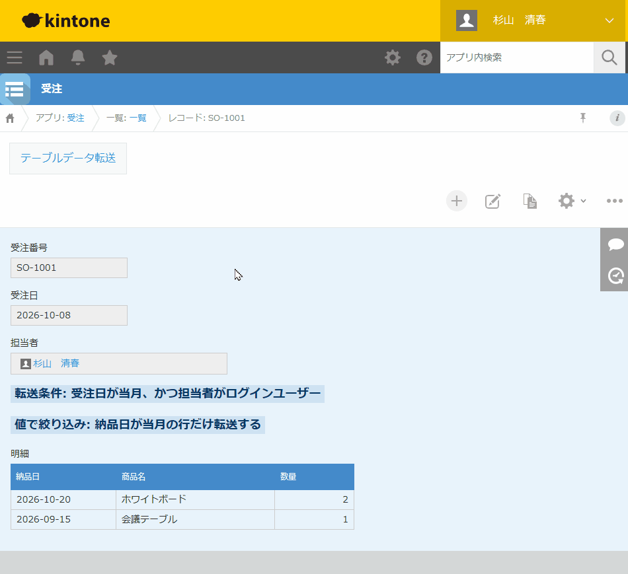Click the レコード: SO-1001 breadcrumb text
The width and height of the screenshot is (628, 574).
pyautogui.click(x=207, y=118)
